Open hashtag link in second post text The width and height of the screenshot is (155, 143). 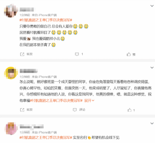pyautogui.click(x=56, y=101)
